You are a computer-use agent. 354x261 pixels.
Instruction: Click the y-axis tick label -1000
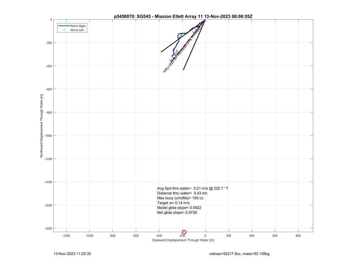(48, 136)
